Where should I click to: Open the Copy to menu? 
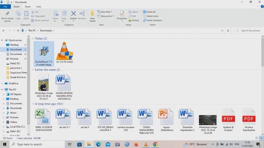pos(64,16)
